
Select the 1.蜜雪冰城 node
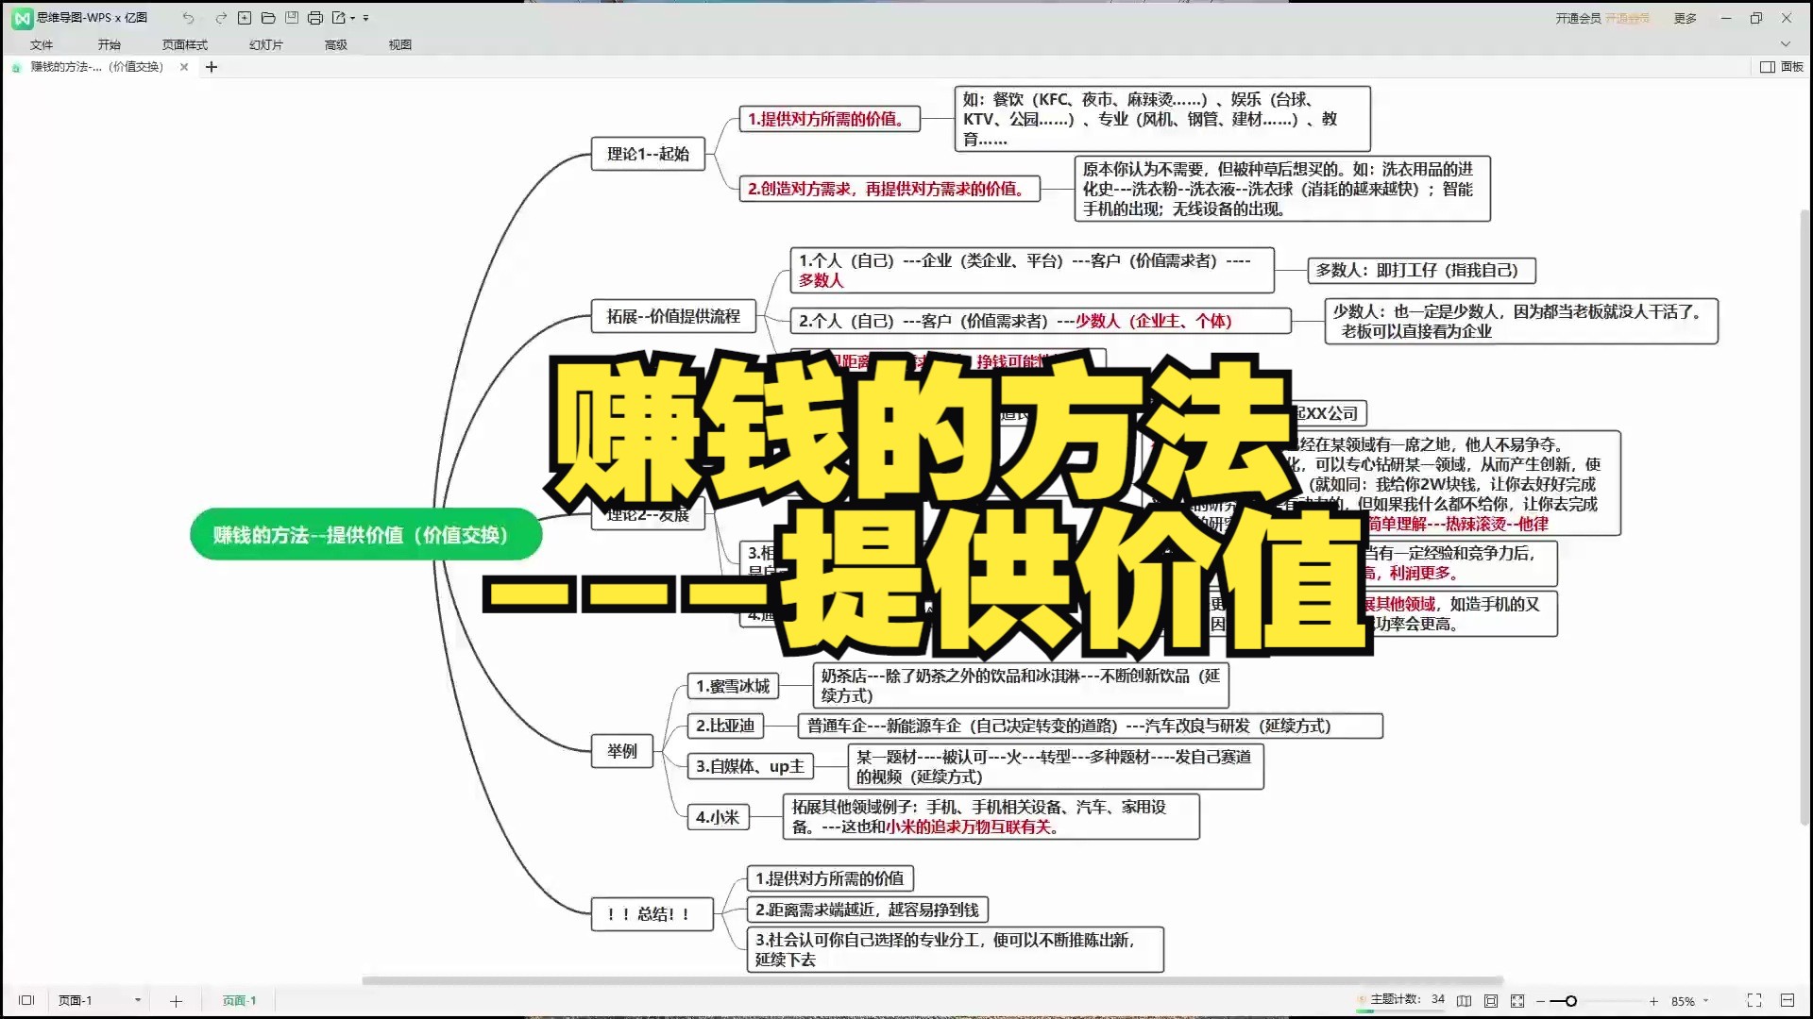pyautogui.click(x=734, y=686)
